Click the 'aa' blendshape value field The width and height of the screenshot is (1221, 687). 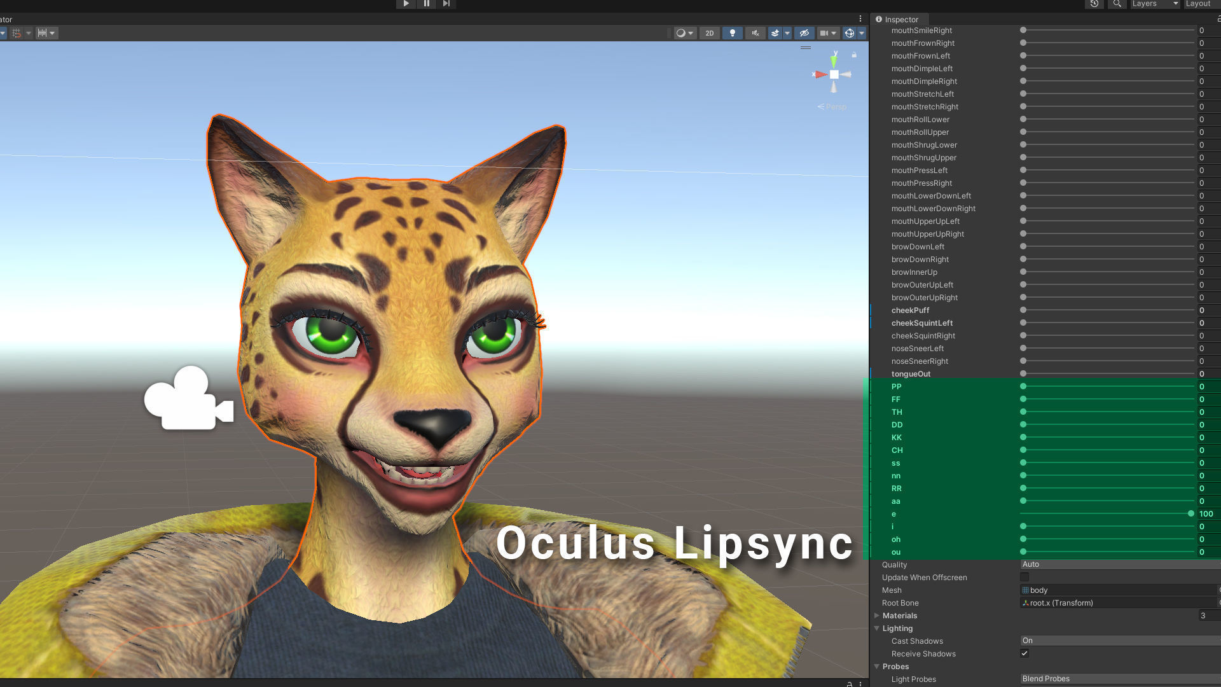1209,501
